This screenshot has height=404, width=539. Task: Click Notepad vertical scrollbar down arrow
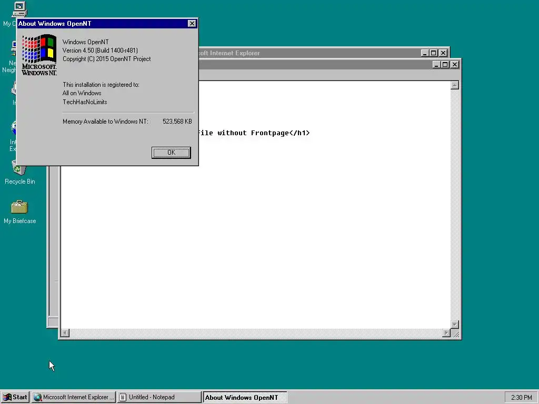point(455,325)
